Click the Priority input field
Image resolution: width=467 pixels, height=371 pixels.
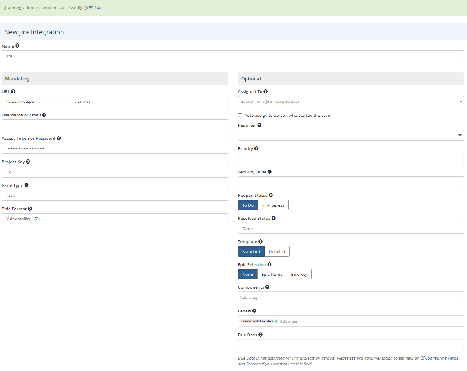(351, 159)
